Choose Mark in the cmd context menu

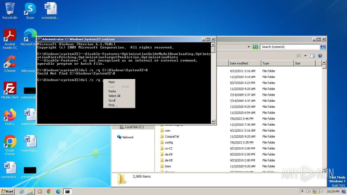point(119,82)
